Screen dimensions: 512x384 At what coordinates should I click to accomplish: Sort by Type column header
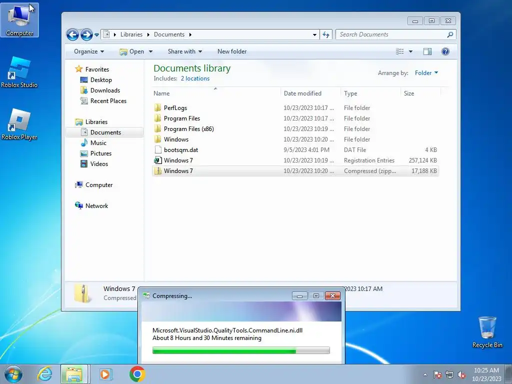pyautogui.click(x=370, y=93)
